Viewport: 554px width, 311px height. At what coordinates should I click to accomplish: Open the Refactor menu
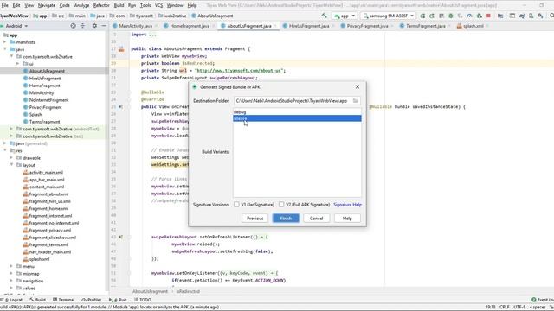coord(101,5)
